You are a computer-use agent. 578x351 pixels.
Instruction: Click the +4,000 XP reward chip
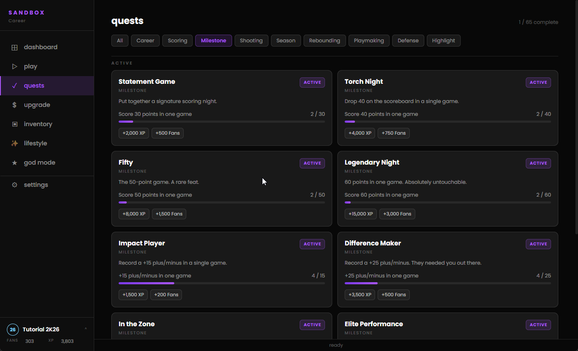pyautogui.click(x=360, y=133)
